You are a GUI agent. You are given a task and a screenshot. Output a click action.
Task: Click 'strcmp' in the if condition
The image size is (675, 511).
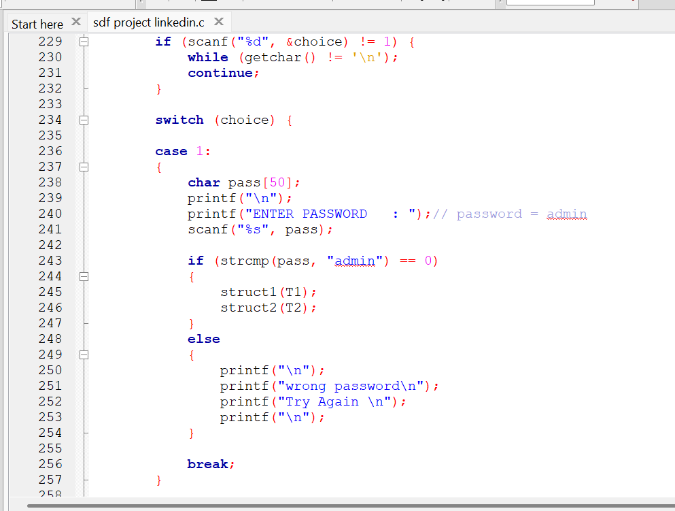[x=245, y=261]
